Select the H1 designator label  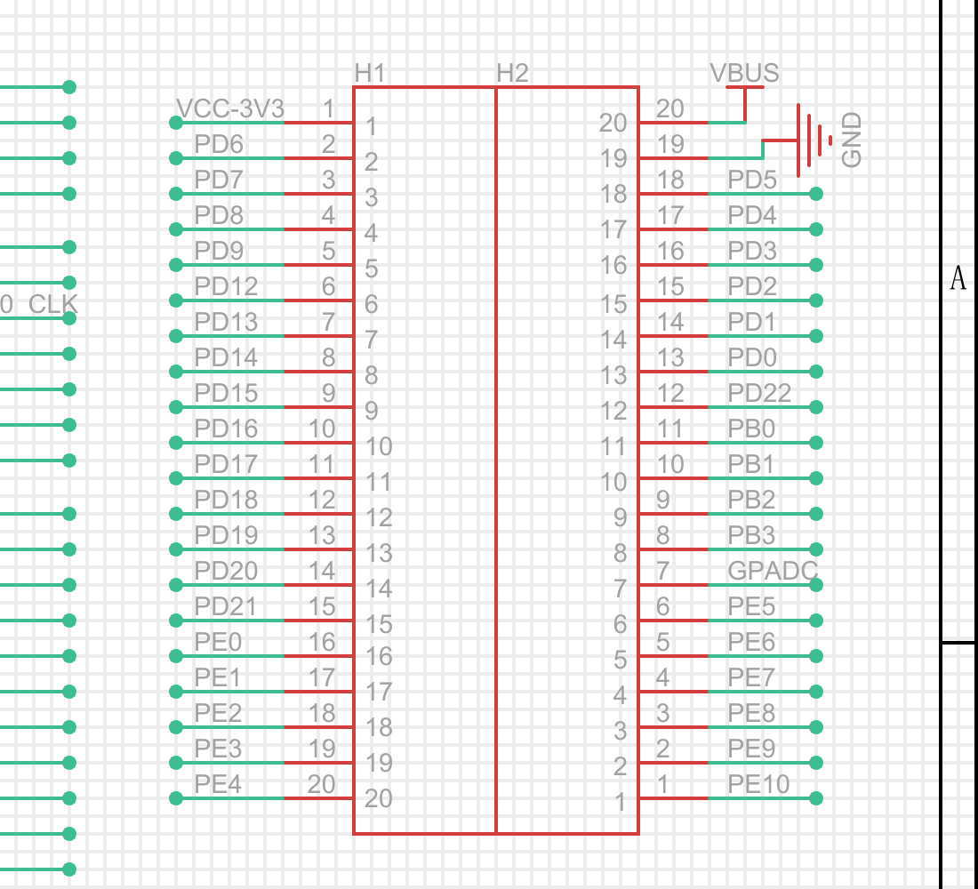tap(370, 73)
